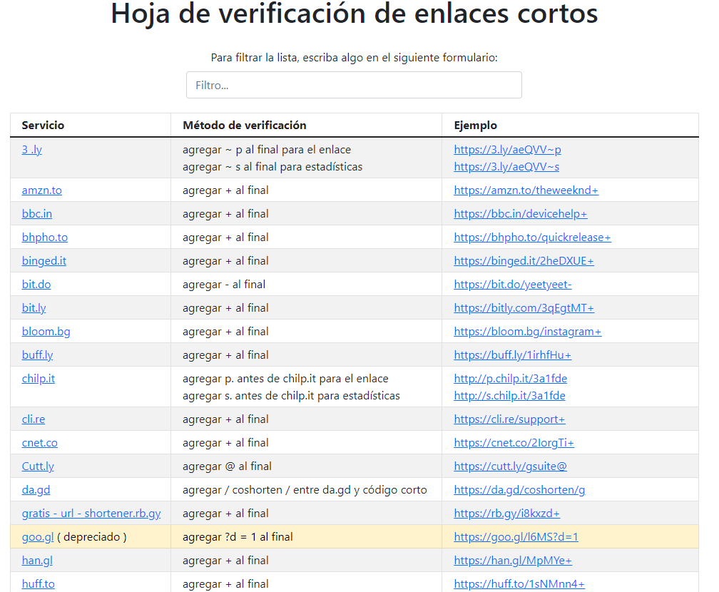Click the page title Hoja de verificación

click(354, 13)
